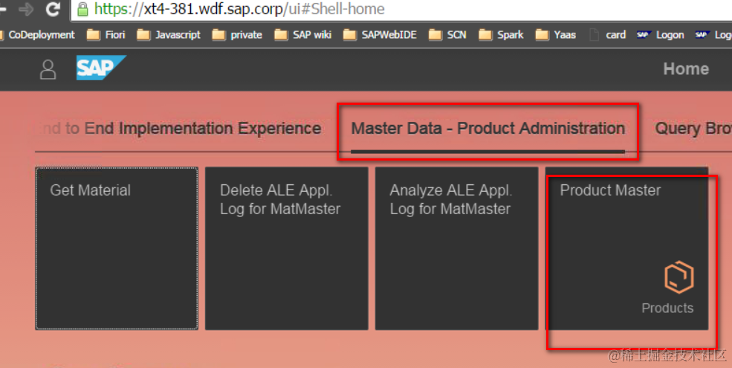Viewport: 732px width, 368px height.
Task: Open the SCN bookmark folder
Action: click(x=447, y=34)
